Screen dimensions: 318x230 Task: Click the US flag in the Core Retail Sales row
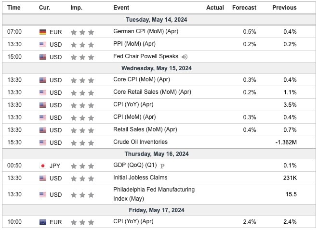tap(43, 93)
